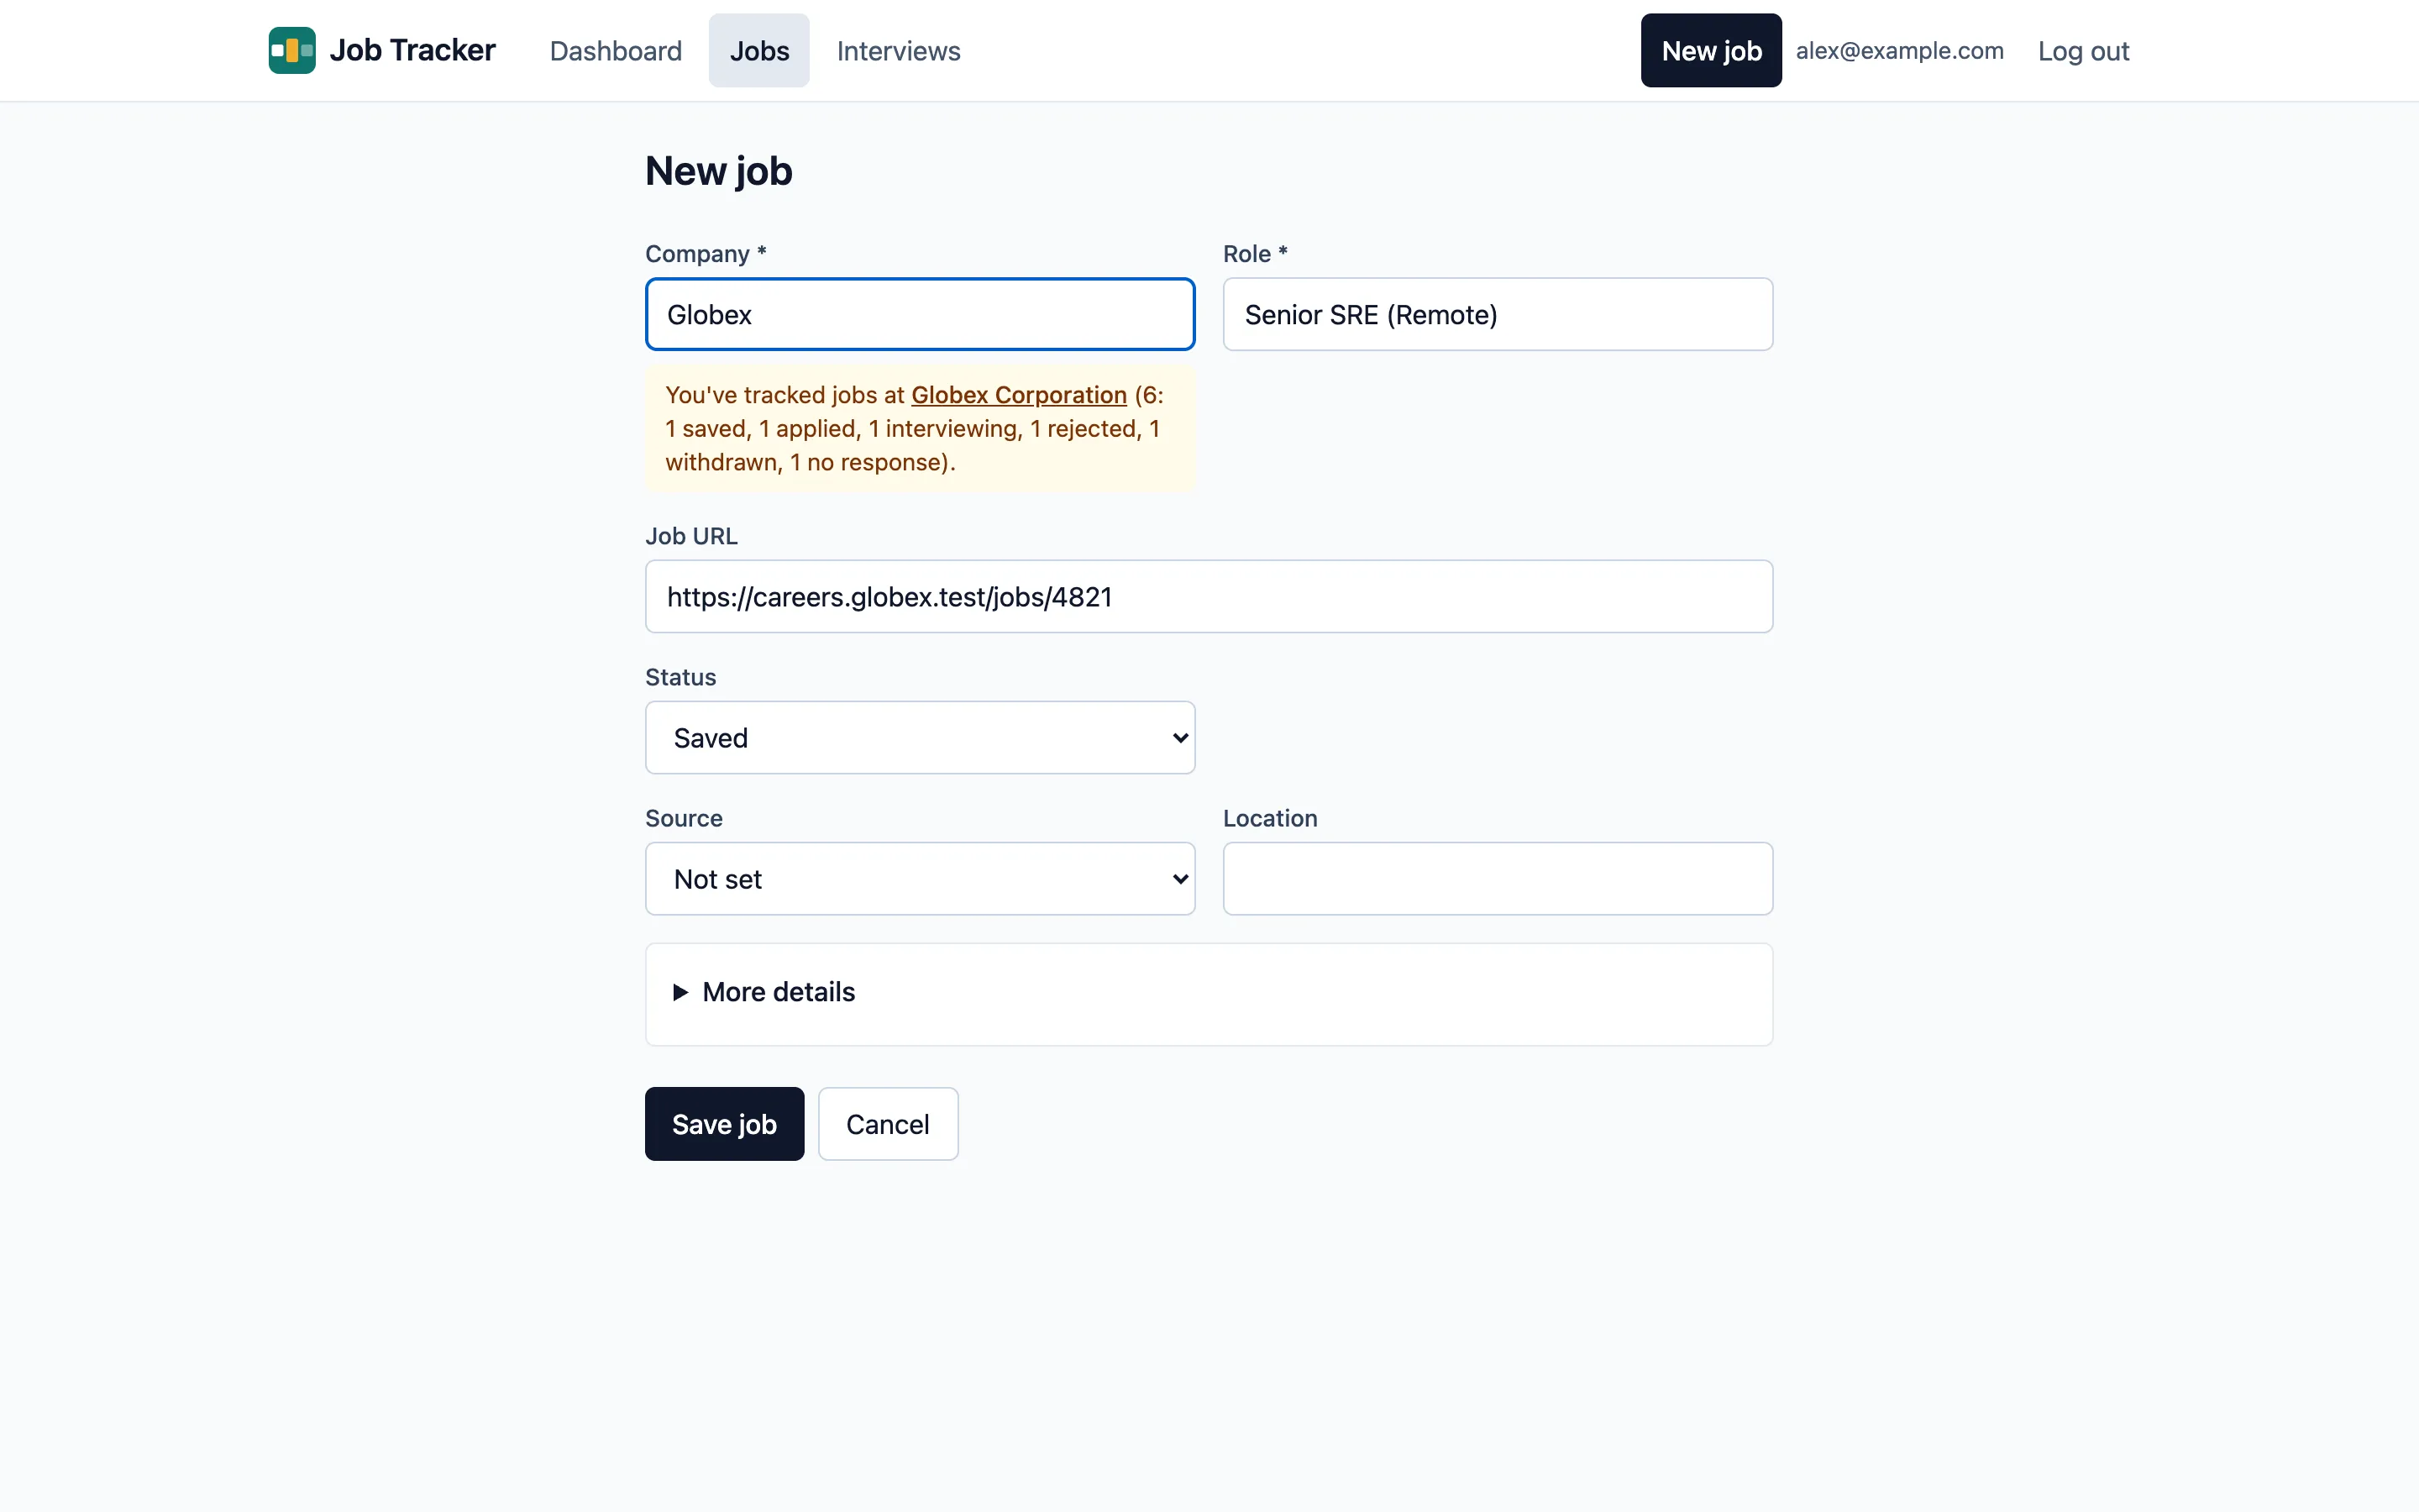
Task: Click the Job Tracker brand title
Action: click(x=412, y=50)
